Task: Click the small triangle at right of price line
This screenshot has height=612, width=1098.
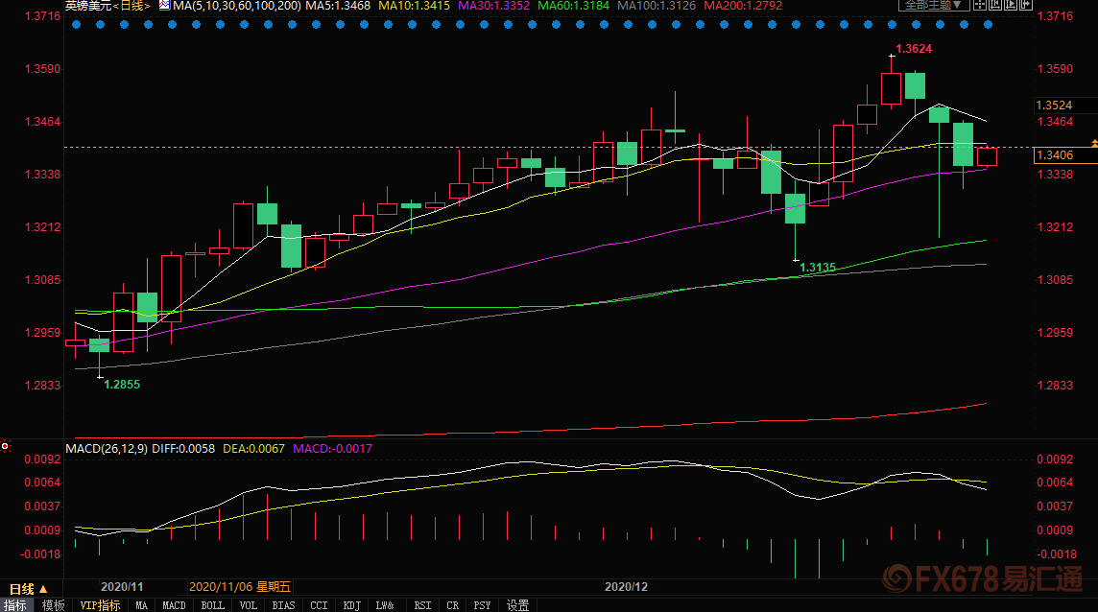Action: (x=1094, y=144)
